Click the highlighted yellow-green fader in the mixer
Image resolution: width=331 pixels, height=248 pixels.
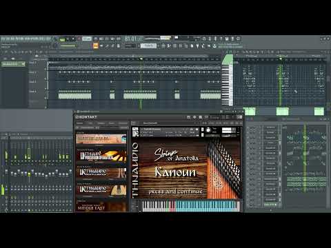pyautogui.click(x=29, y=174)
